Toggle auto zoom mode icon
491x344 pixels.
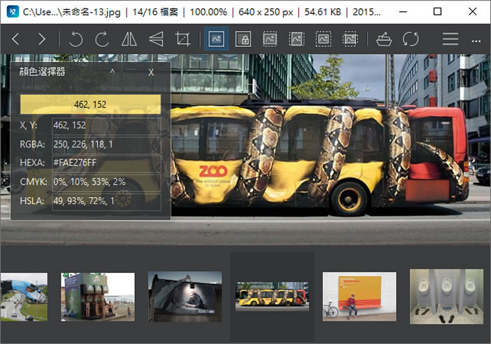[x=217, y=39]
